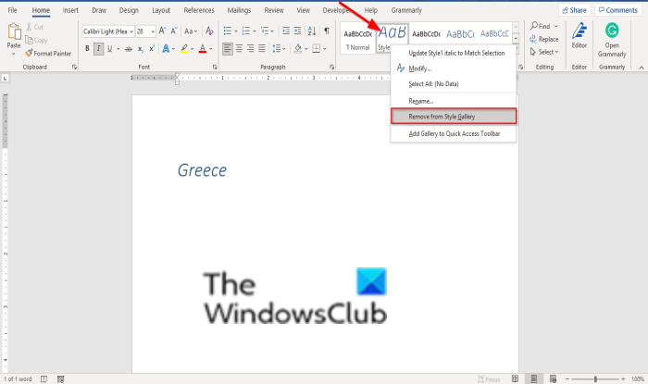Viewport: 648px width, 384px height.
Task: Switch to Print Layout view in status bar
Action: click(x=533, y=378)
